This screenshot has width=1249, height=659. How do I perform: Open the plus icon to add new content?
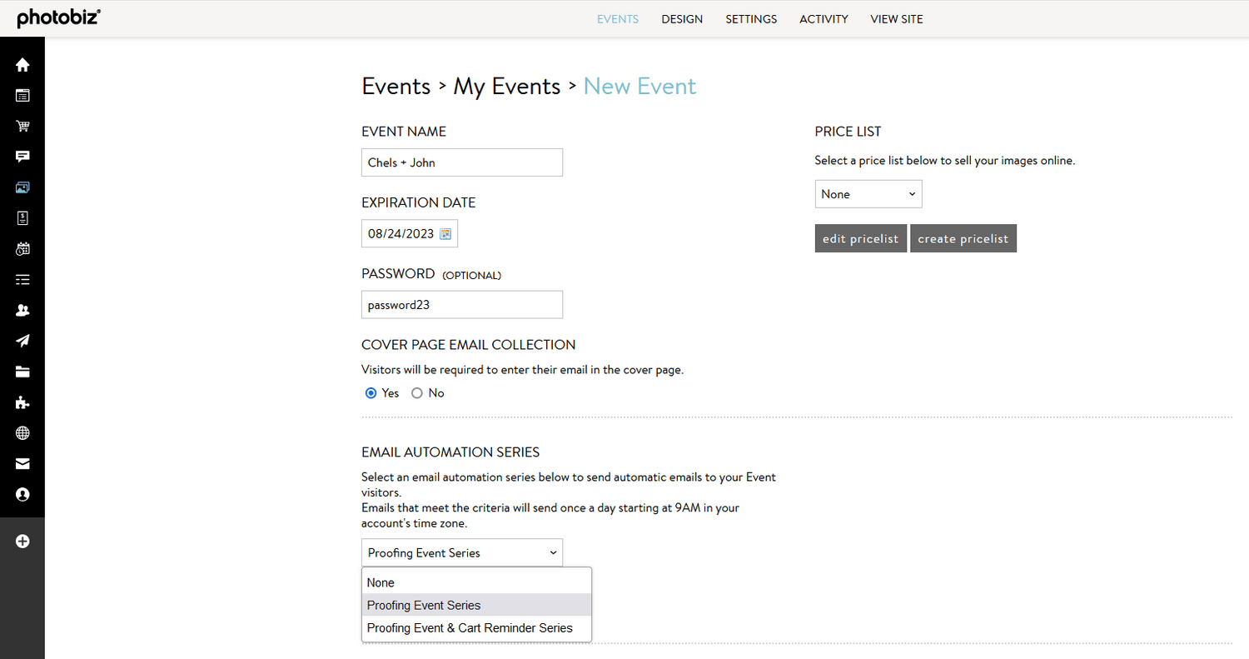22,541
